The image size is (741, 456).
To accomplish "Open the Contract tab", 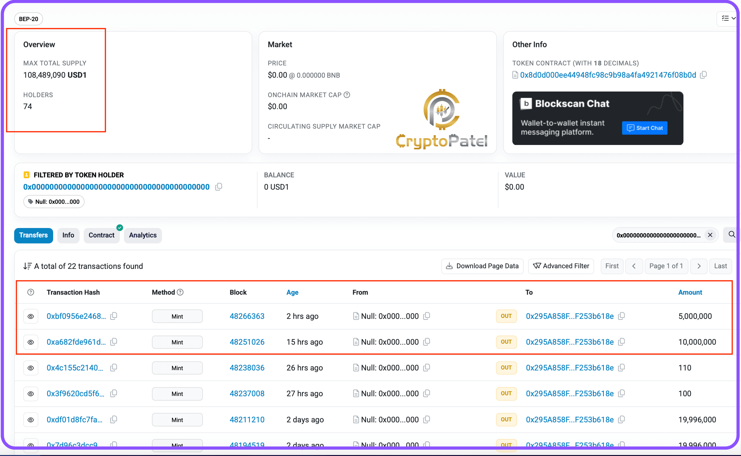I will pyautogui.click(x=102, y=235).
